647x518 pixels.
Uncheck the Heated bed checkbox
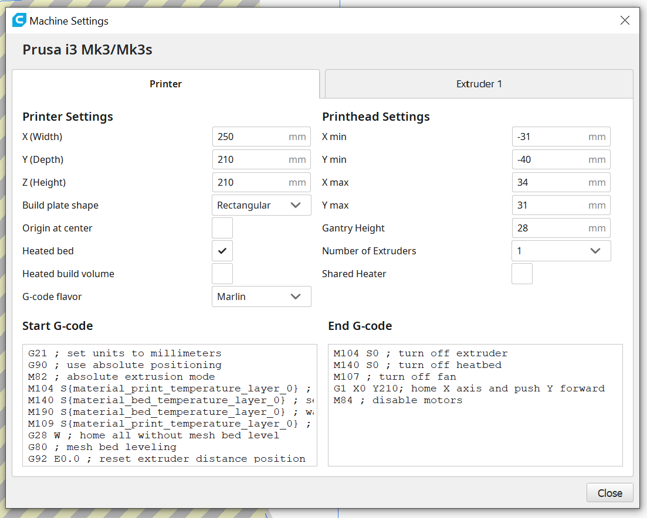coord(222,251)
